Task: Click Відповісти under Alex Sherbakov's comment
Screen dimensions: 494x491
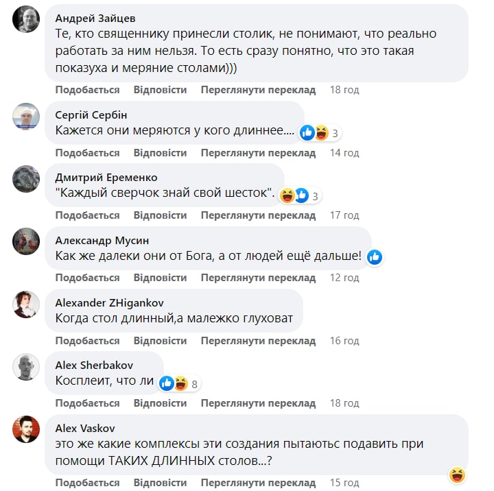Action: click(x=160, y=403)
